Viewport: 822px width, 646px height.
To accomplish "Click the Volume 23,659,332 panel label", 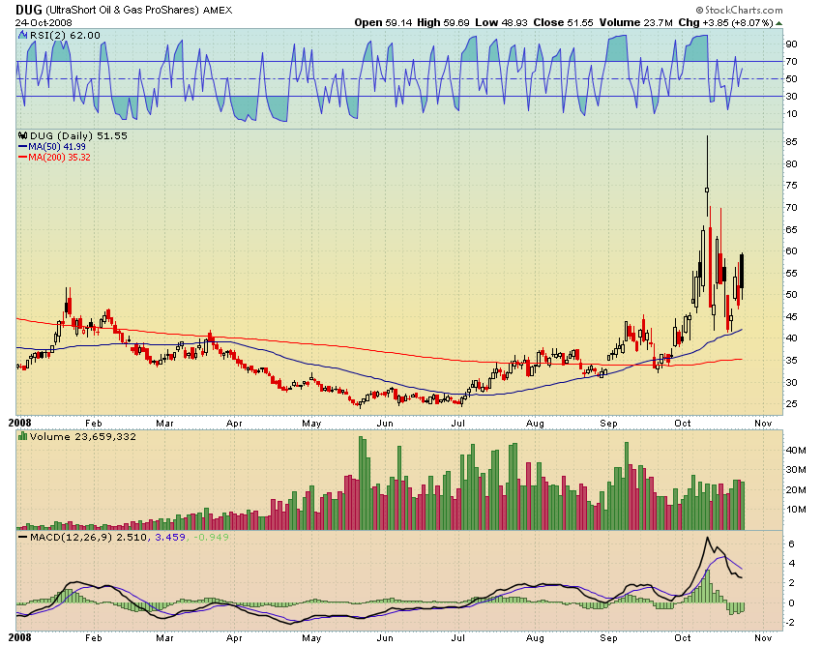I will pyautogui.click(x=83, y=436).
